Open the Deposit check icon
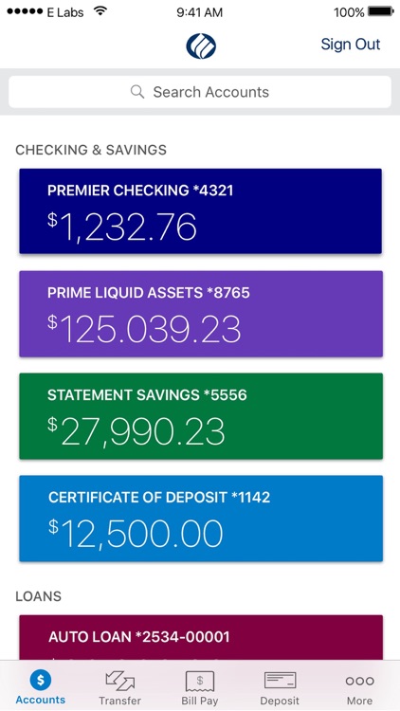This screenshot has width=400, height=711. click(280, 680)
